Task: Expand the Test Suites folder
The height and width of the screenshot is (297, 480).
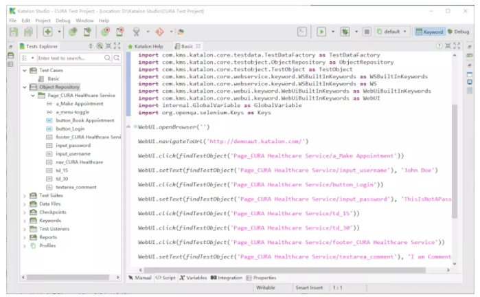Action: click(x=25, y=195)
